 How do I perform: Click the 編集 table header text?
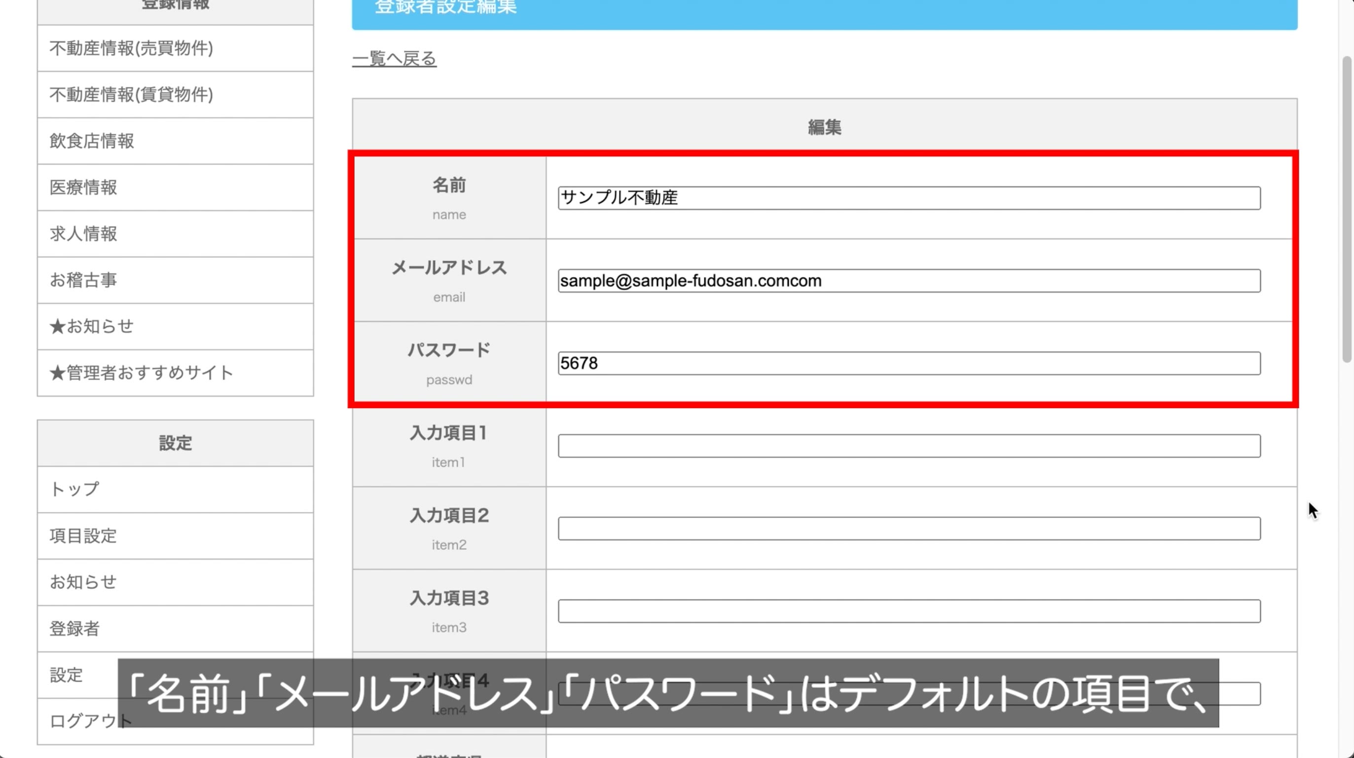824,127
